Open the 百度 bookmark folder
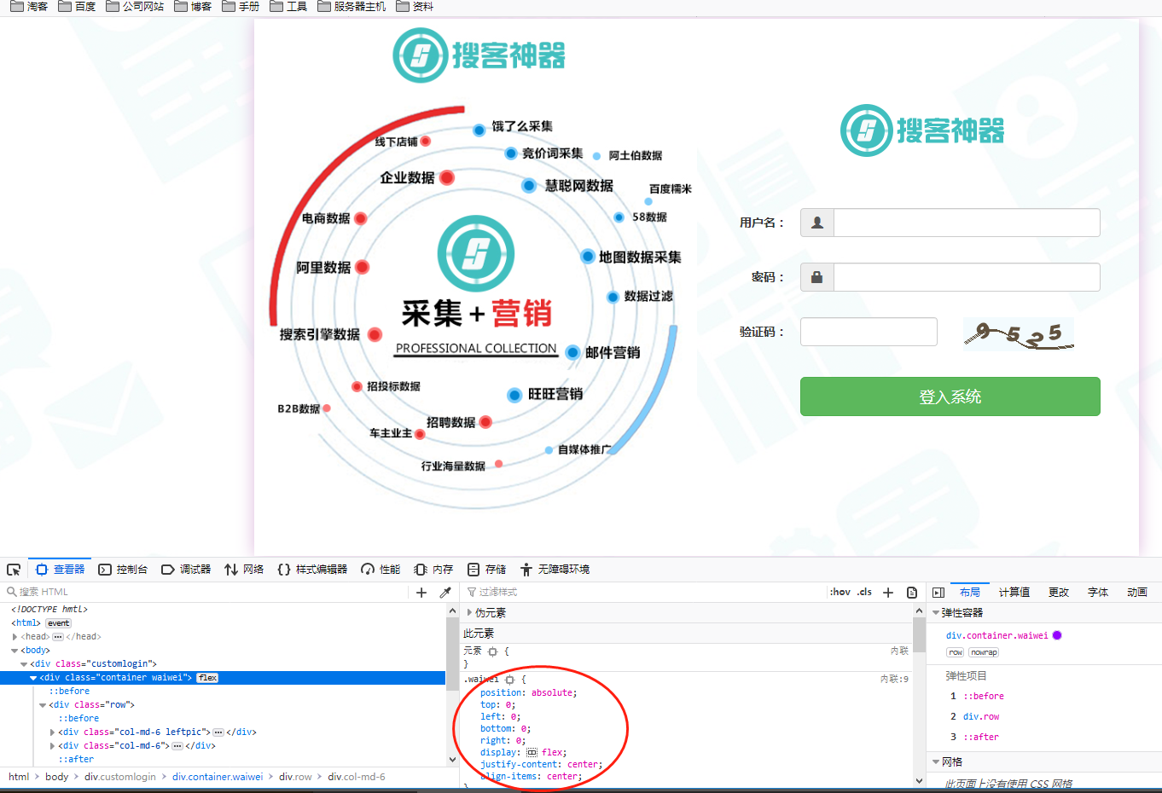The height and width of the screenshot is (793, 1162). click(77, 6)
